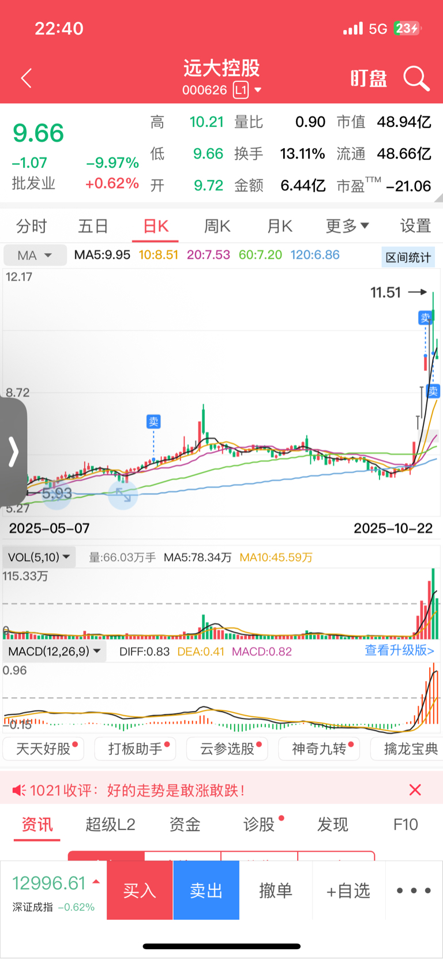Screen dimensions: 443x959
Task: Tap the speaker announcement icon
Action: pyautogui.click(x=19, y=790)
